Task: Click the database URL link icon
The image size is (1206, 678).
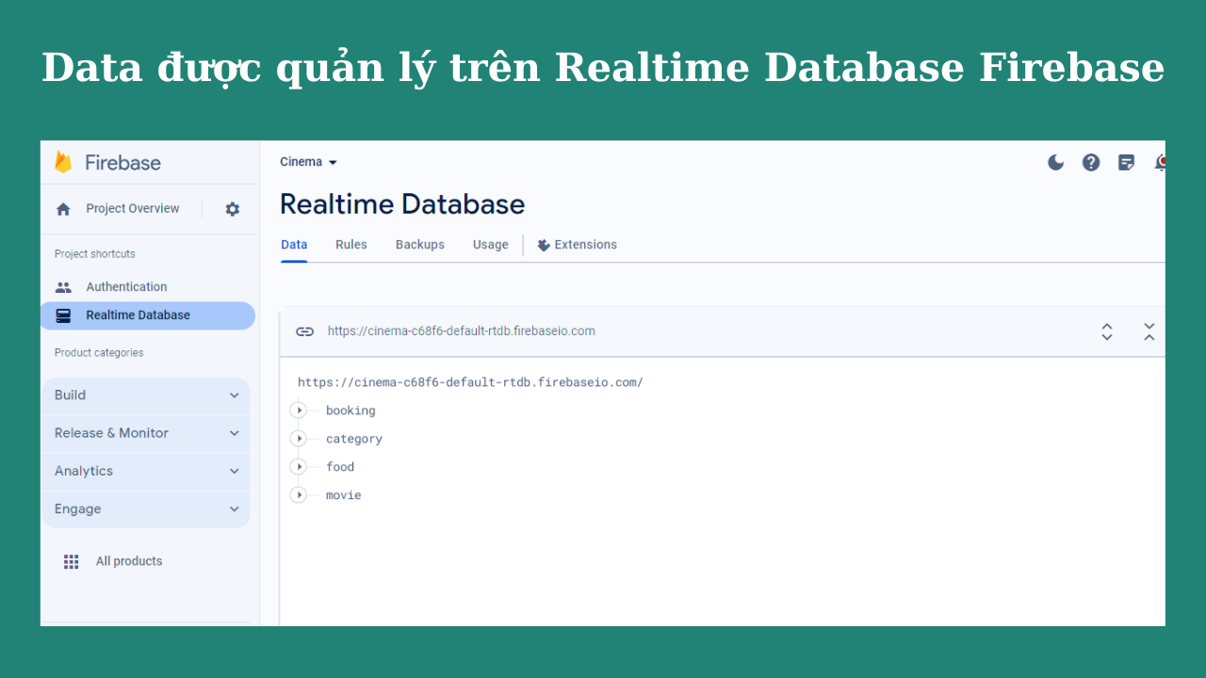Action: pyautogui.click(x=304, y=331)
